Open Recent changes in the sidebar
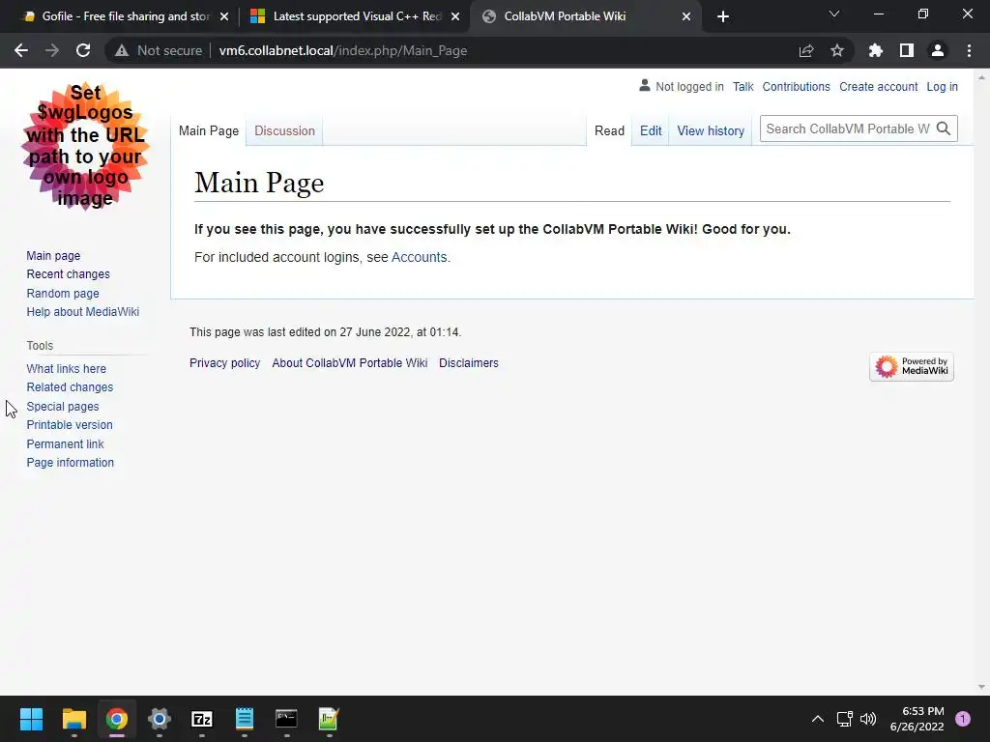The width and height of the screenshot is (990, 742). tap(69, 273)
